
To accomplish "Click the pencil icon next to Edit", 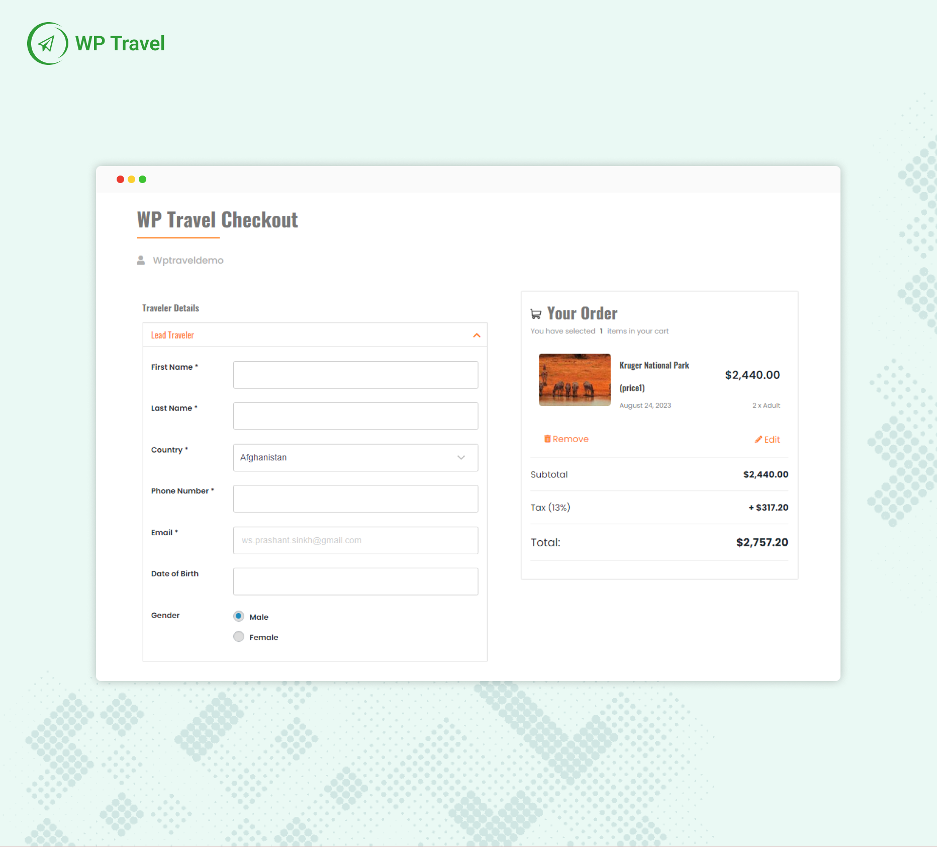I will pos(758,439).
